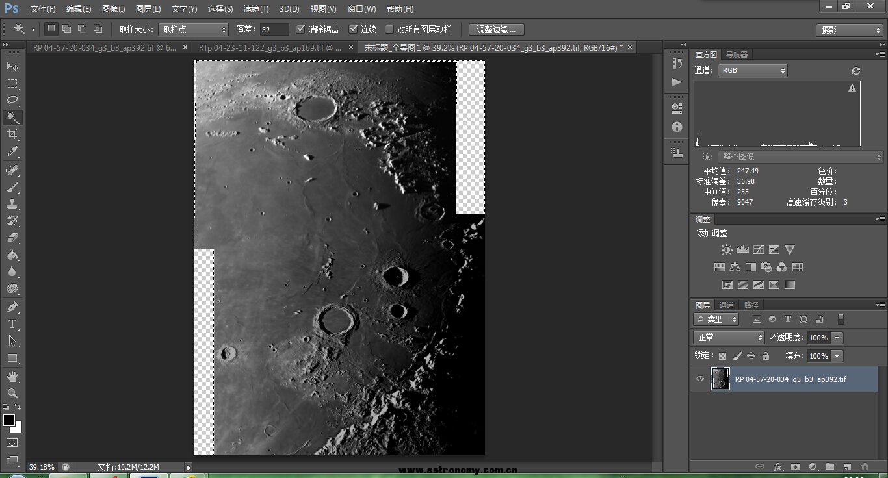The width and height of the screenshot is (888, 478).
Task: Select the Eraser tool
Action: coord(12,238)
